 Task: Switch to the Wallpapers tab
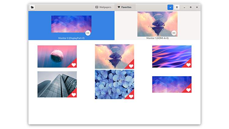[x=103, y=7]
